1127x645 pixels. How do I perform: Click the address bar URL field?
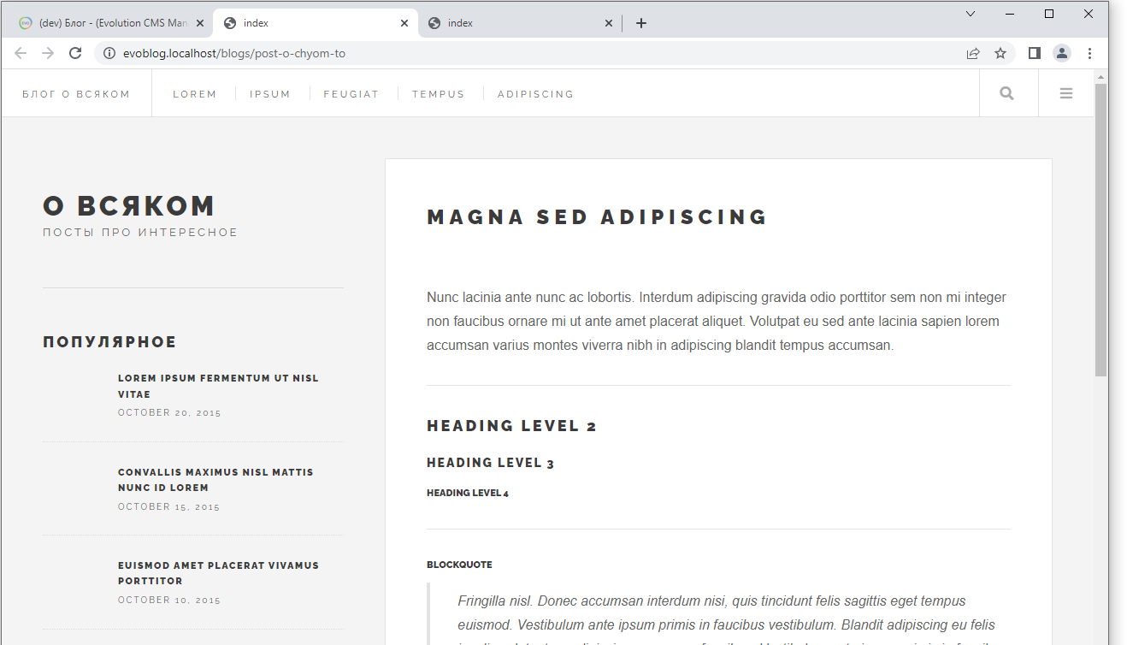pos(513,53)
